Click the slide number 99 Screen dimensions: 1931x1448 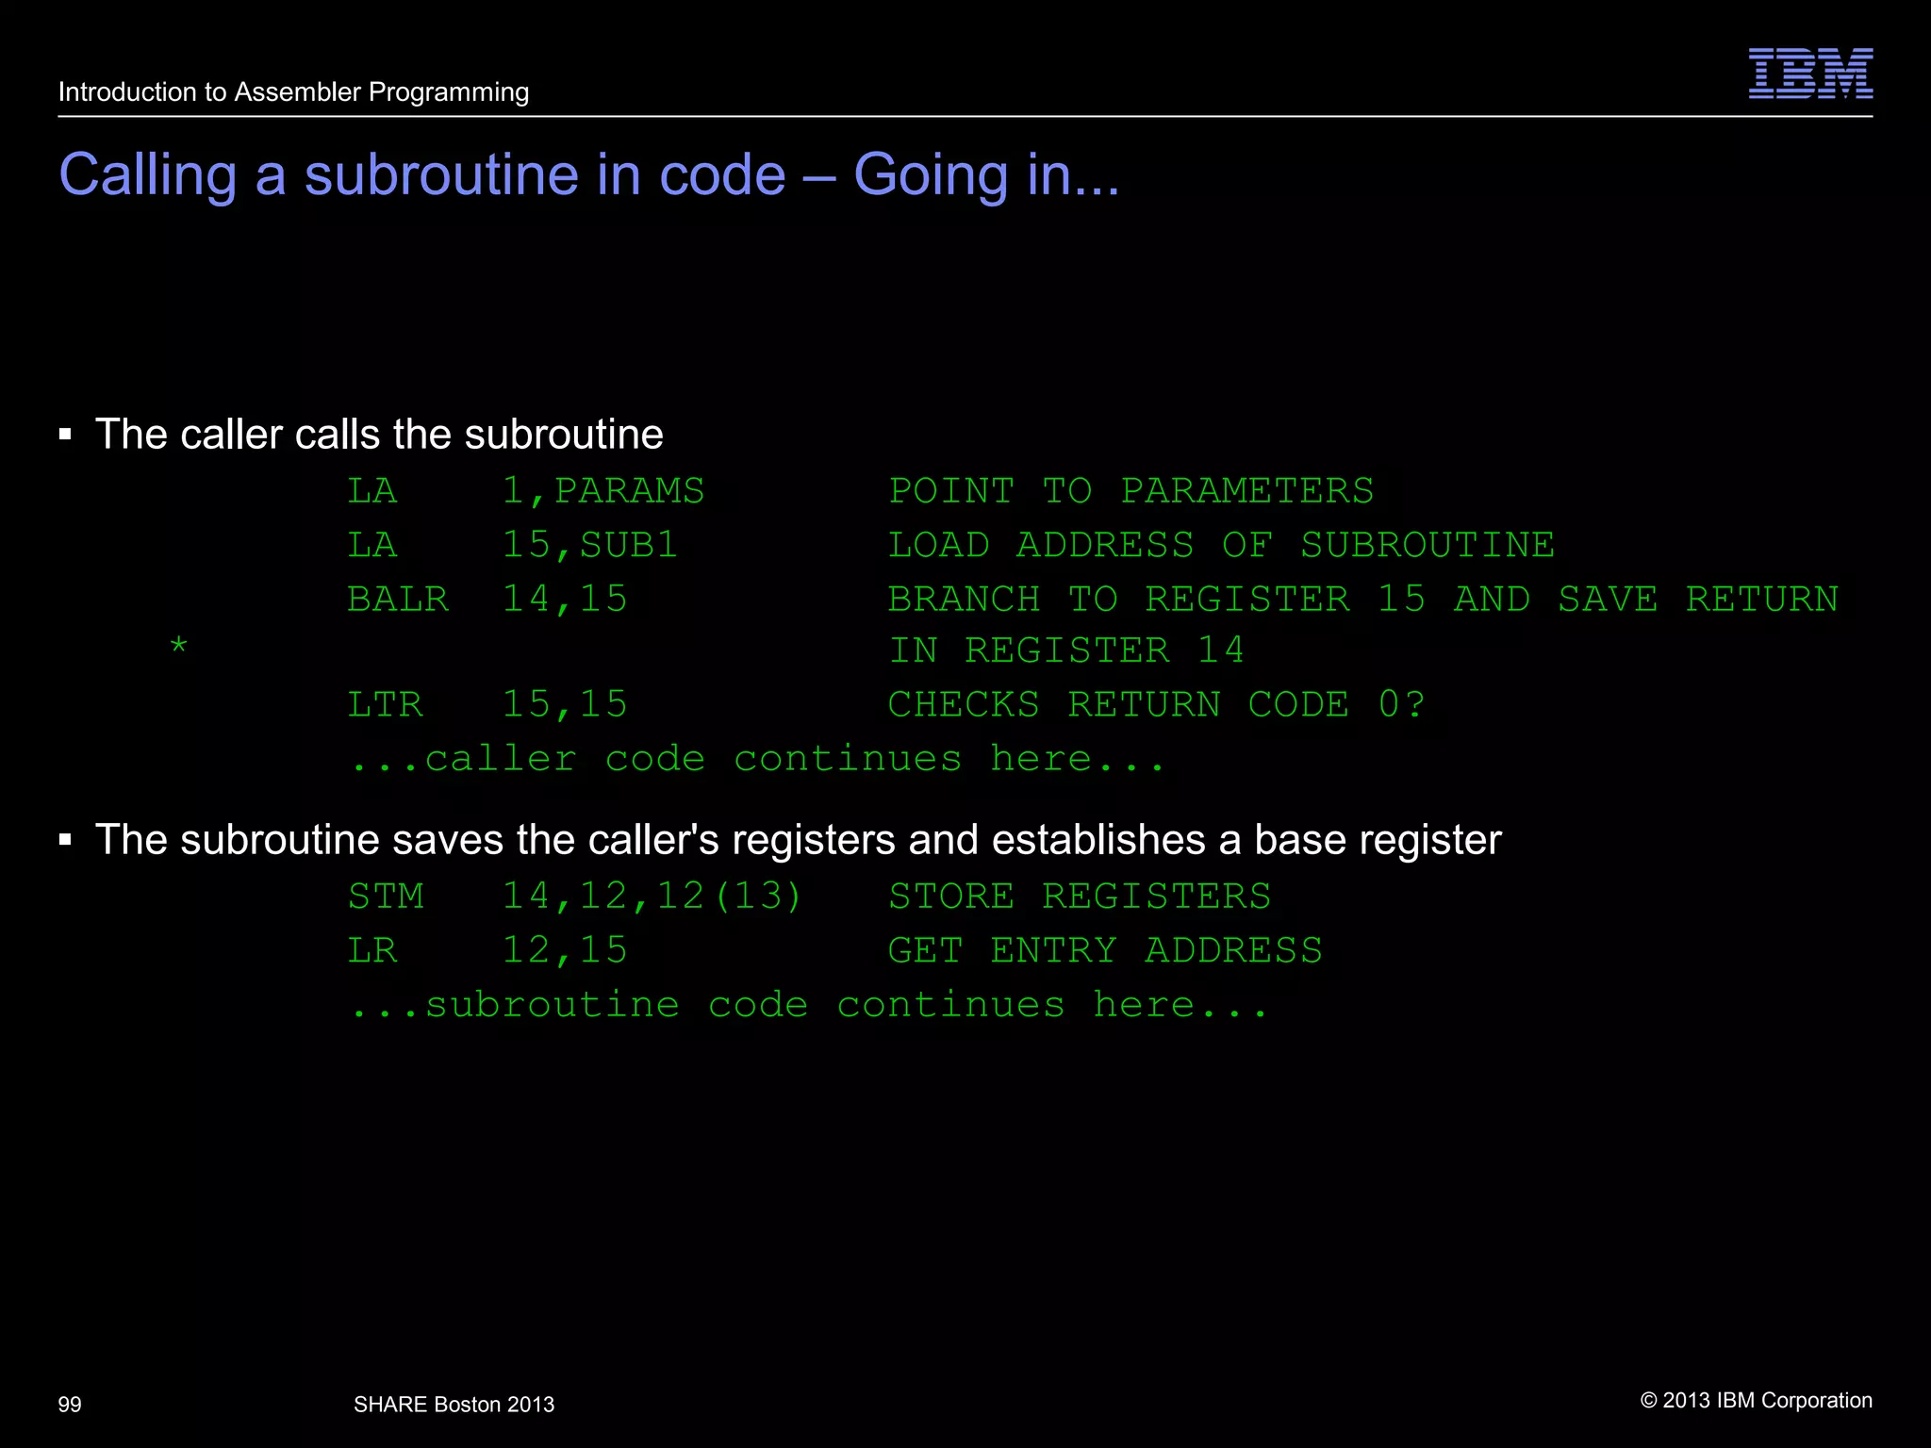[x=70, y=1405]
